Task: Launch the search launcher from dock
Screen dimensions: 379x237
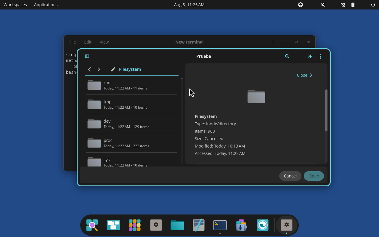Action: pos(92,225)
